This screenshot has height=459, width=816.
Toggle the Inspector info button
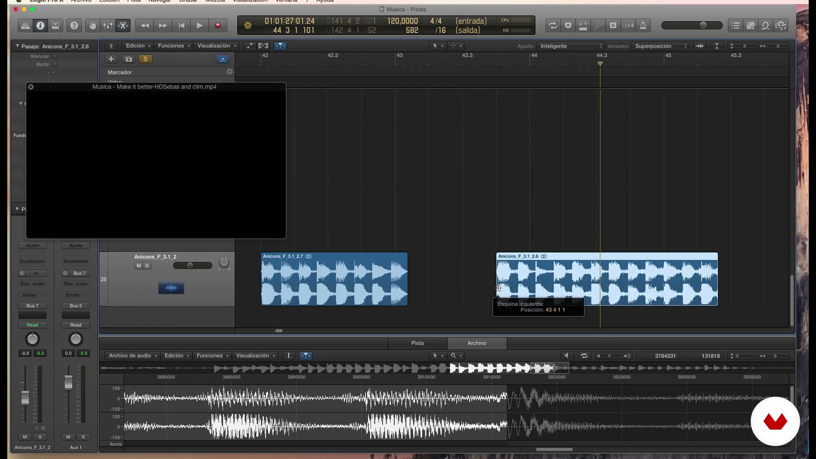(40, 26)
